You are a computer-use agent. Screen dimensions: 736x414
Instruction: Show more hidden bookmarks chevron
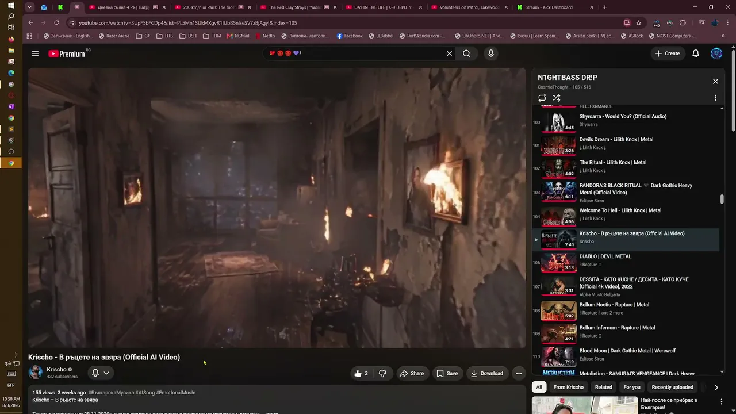pyautogui.click(x=723, y=36)
